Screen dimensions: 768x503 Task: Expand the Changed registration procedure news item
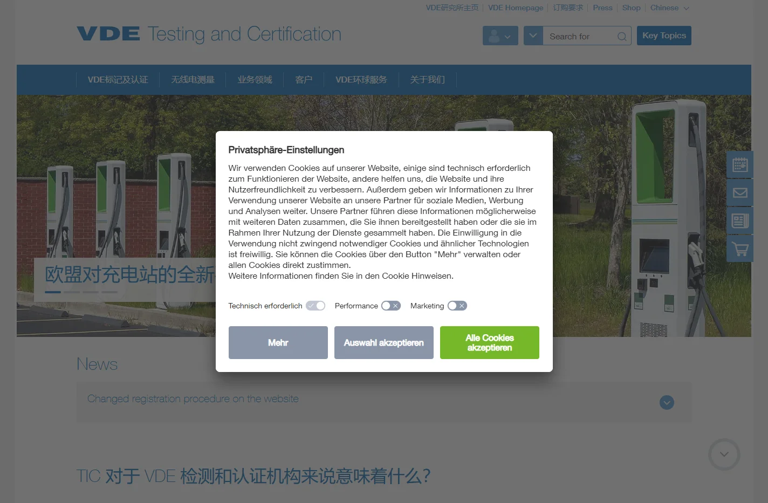(667, 402)
